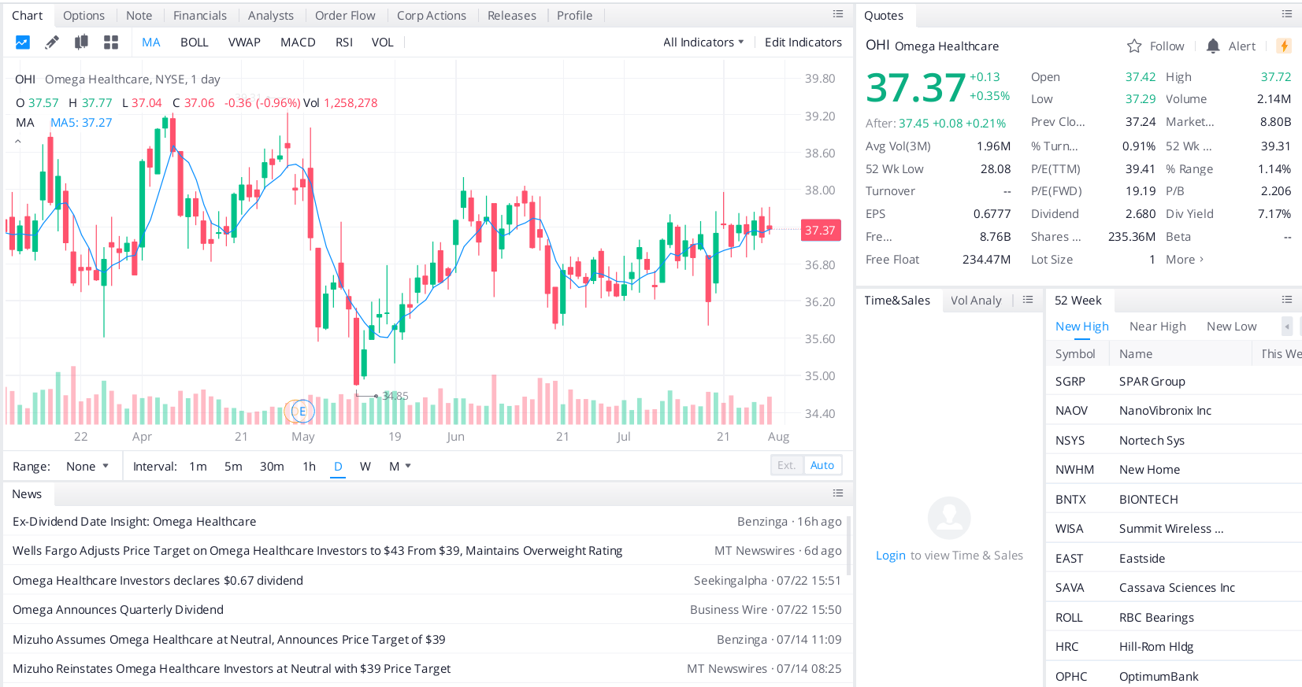
Task: Open the Profile tab
Action: 575,16
